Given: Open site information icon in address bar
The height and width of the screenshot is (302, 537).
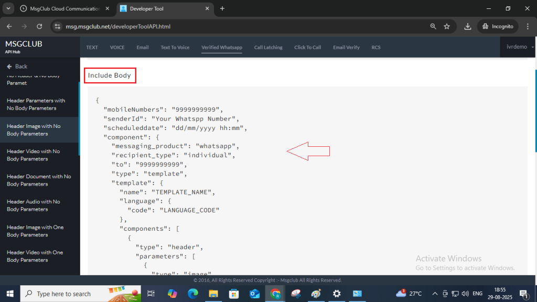Looking at the screenshot, I should click(x=58, y=26).
